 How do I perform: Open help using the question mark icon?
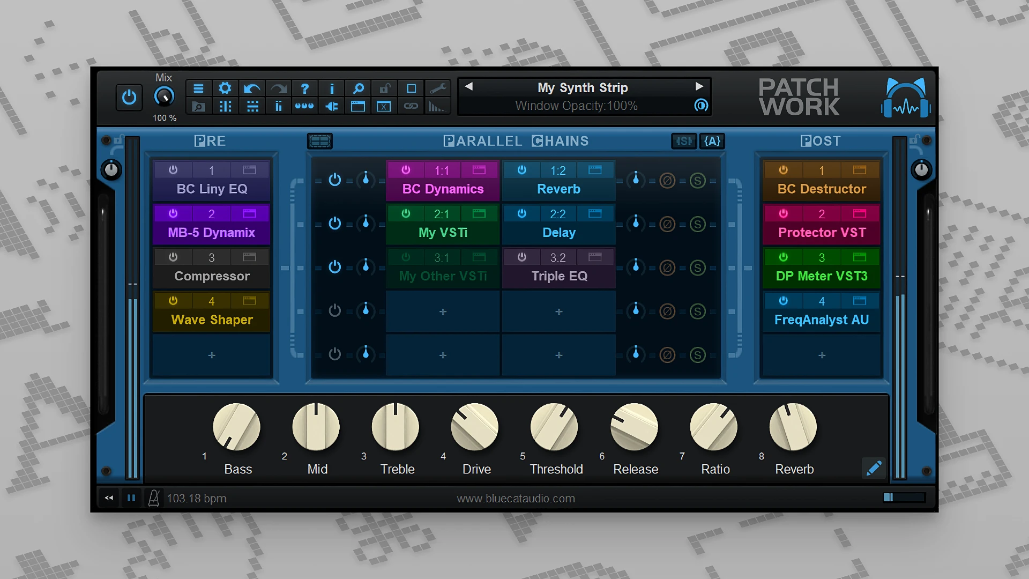pos(305,87)
